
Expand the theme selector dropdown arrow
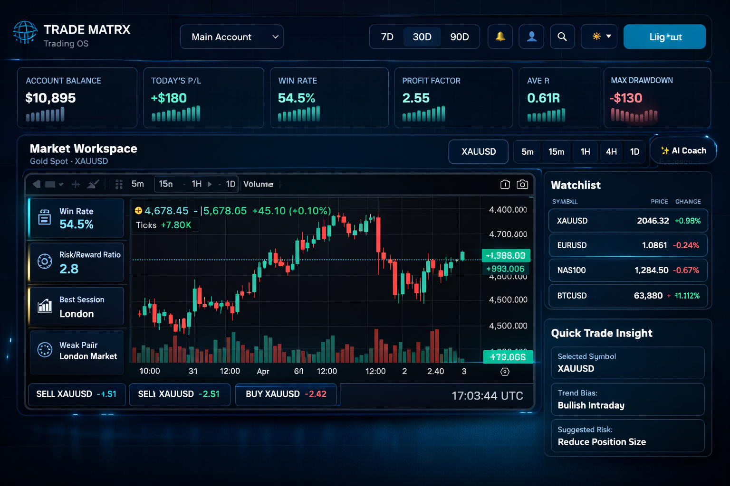coord(609,37)
